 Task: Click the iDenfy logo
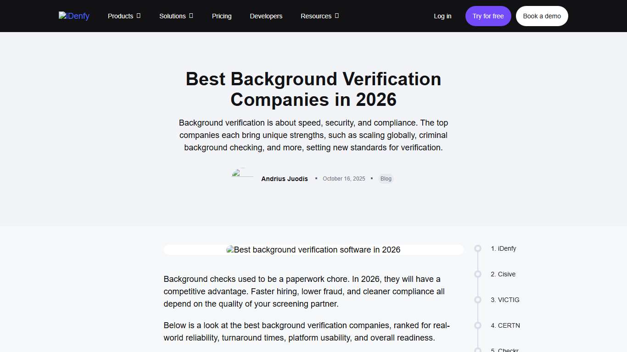[74, 16]
